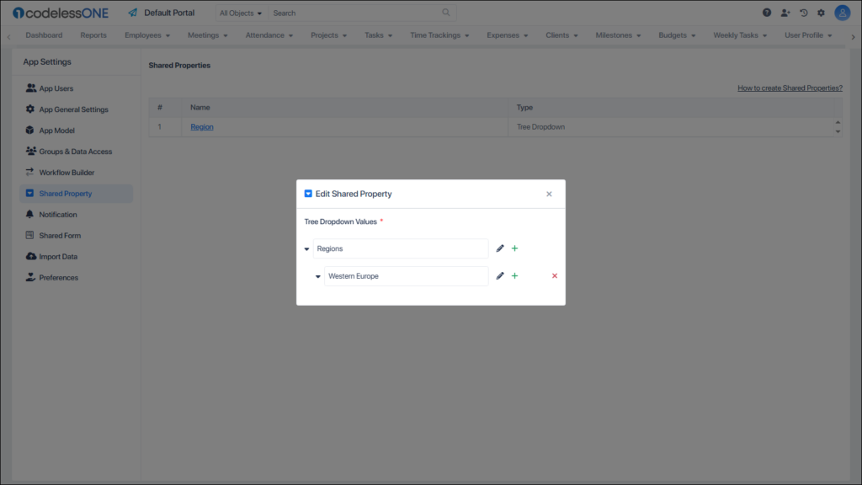Delete Western Europe with red X icon
The image size is (862, 485).
click(x=554, y=276)
